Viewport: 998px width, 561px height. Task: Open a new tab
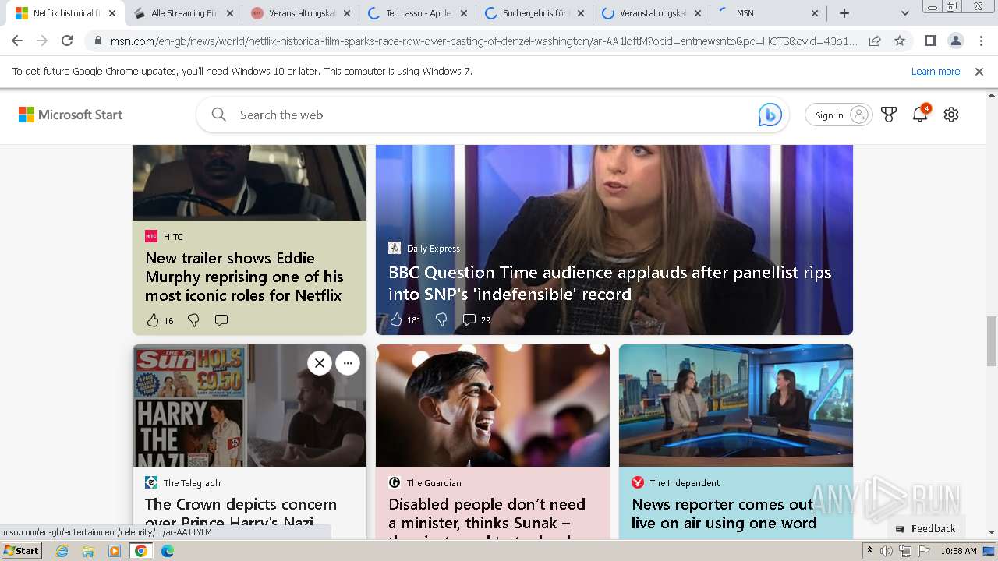click(x=844, y=13)
